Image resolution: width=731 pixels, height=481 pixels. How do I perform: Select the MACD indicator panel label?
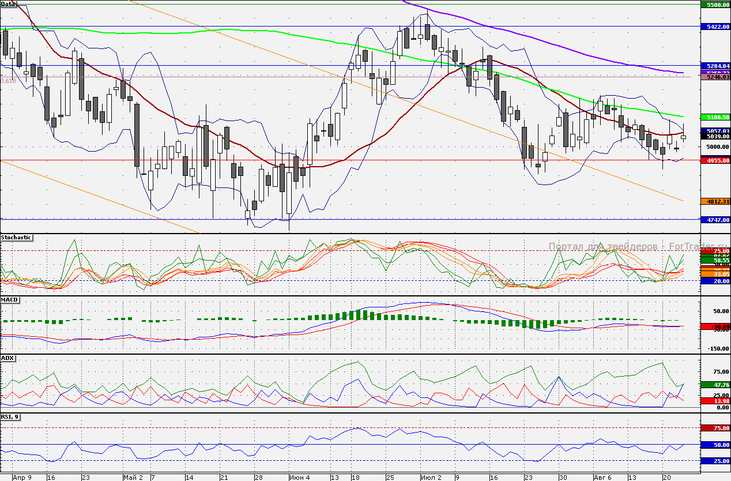coord(9,299)
